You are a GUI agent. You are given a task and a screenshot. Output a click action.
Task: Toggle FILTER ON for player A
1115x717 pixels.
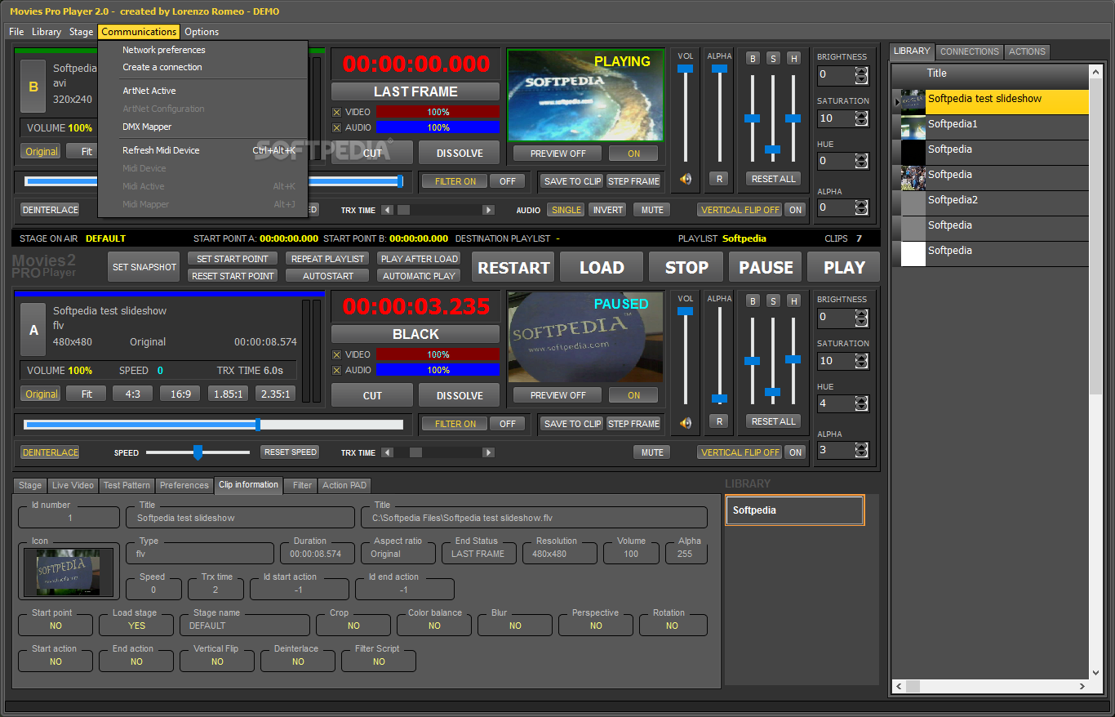point(455,424)
